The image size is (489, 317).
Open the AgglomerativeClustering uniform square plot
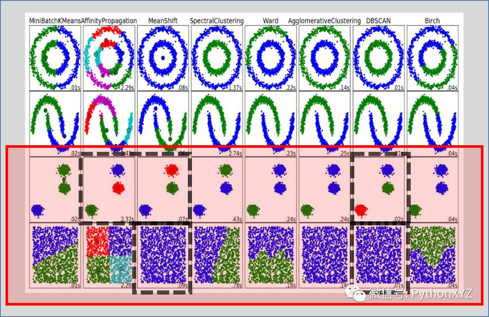pos(325,255)
